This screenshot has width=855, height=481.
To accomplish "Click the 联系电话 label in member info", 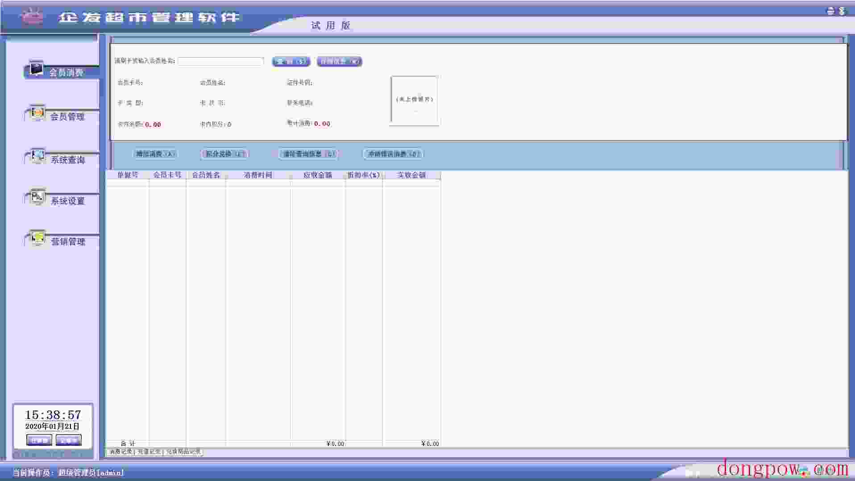I will [x=299, y=103].
